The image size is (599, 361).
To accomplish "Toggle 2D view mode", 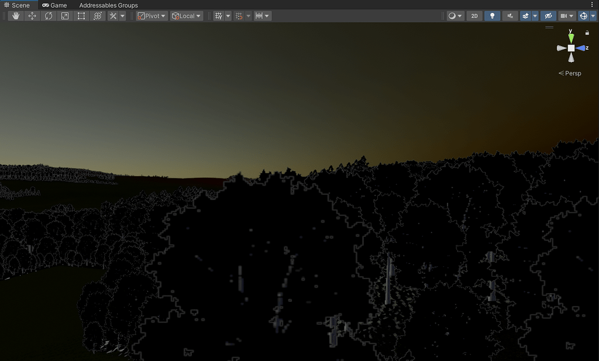I will (x=474, y=16).
